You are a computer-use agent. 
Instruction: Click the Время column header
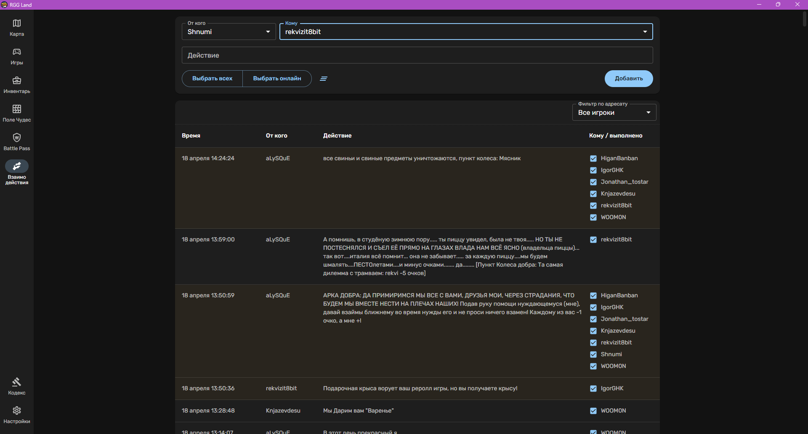tap(191, 136)
